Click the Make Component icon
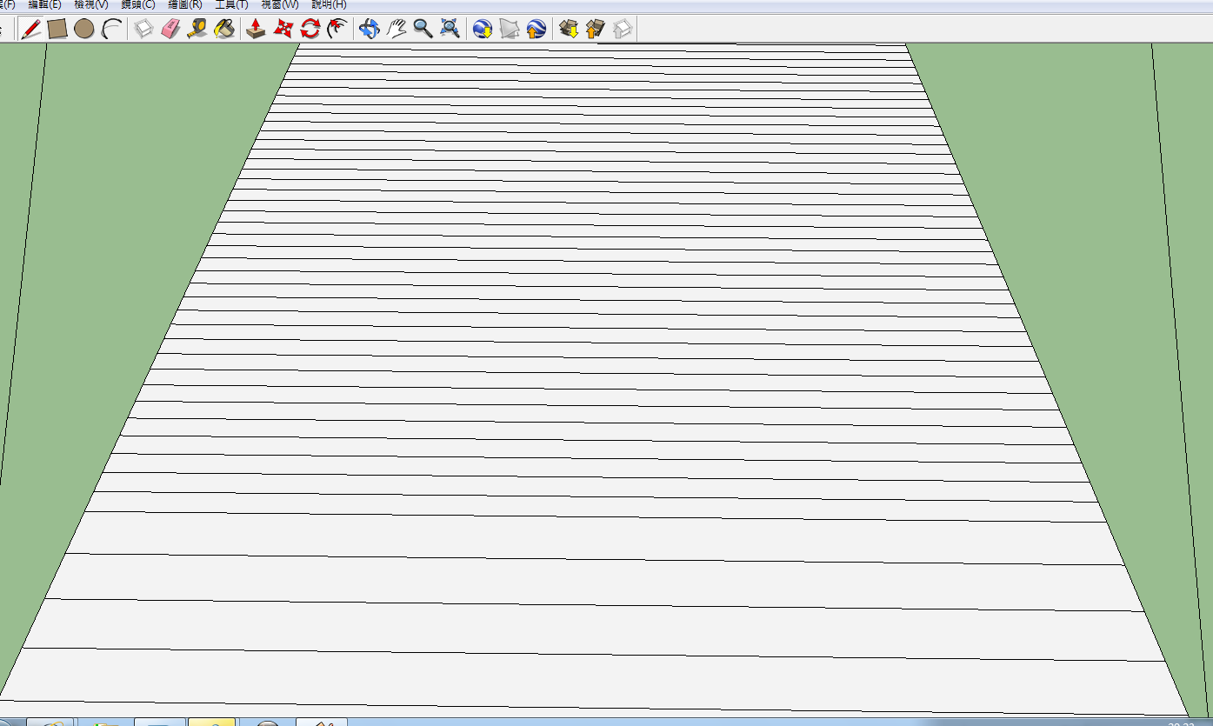 click(x=144, y=30)
